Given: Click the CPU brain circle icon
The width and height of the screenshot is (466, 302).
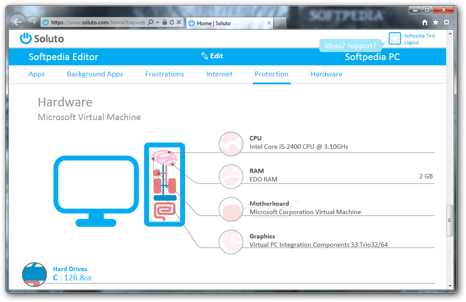Looking at the screenshot, I should [231, 144].
